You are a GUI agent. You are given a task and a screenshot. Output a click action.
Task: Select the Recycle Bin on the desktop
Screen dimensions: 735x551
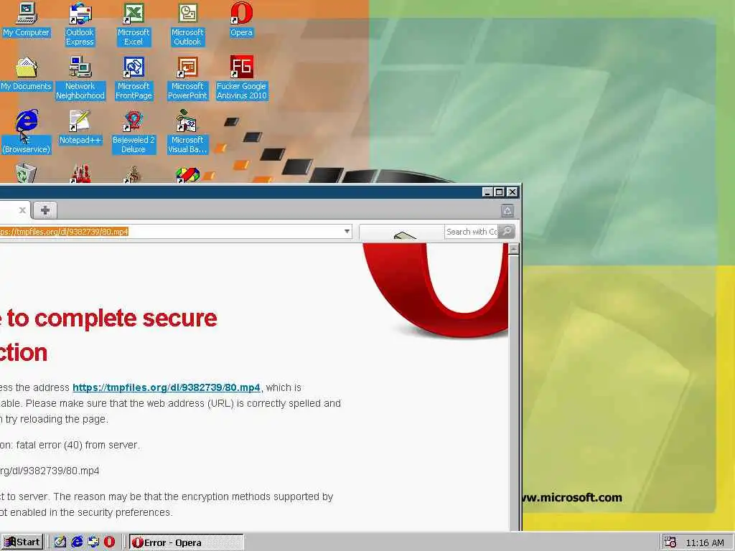27,174
